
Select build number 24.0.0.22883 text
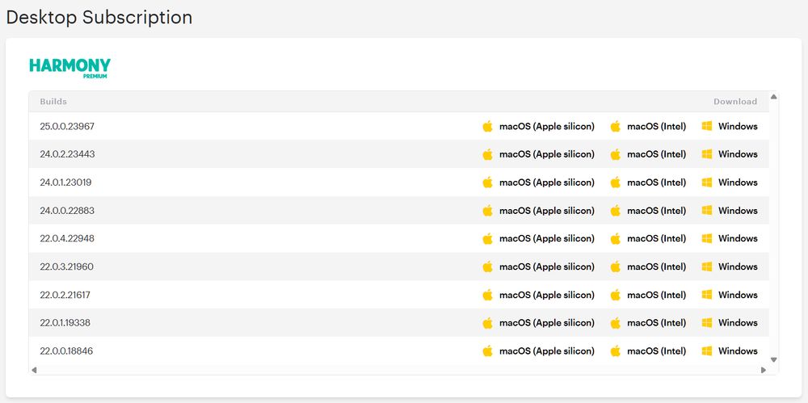pyautogui.click(x=67, y=210)
